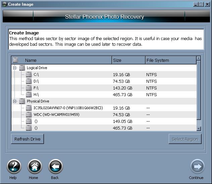Click the drive icon in the Name header
Image resolution: width=212 pixels, height=184 pixels.
pyautogui.click(x=15, y=60)
